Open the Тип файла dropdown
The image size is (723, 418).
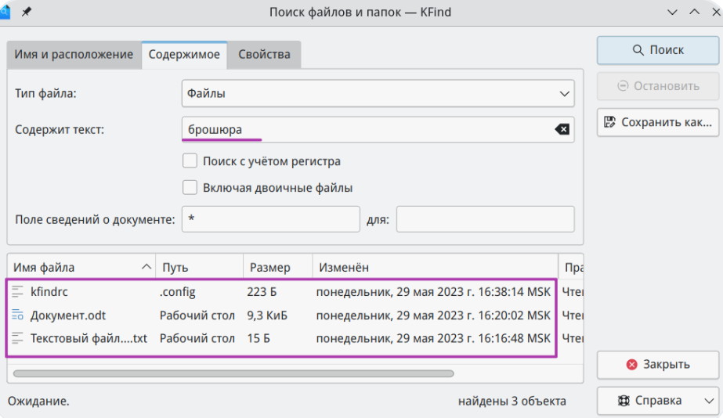click(x=378, y=94)
